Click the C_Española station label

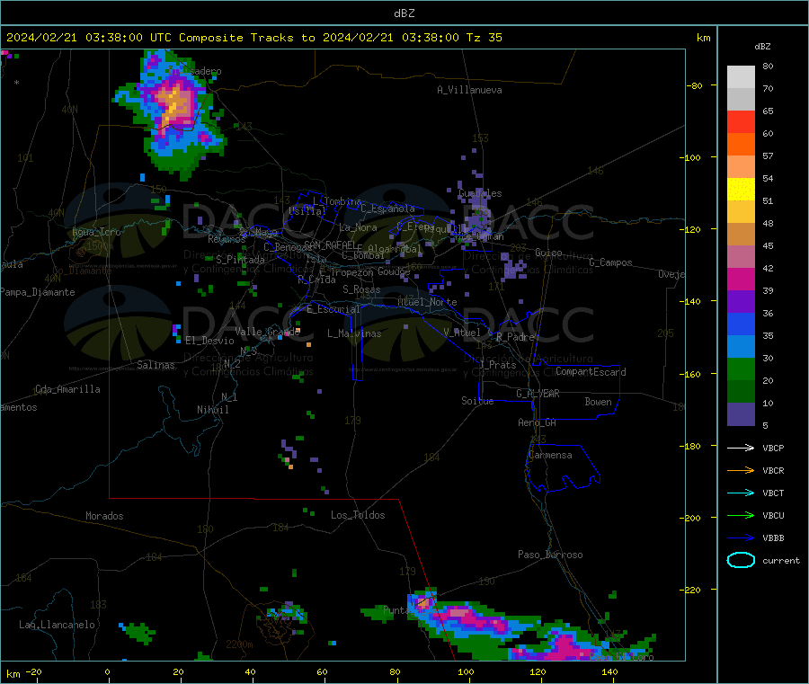tap(387, 209)
